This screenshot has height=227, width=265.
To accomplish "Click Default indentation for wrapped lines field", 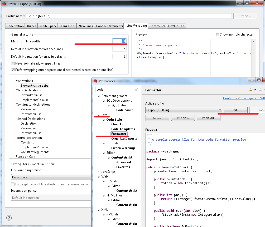I will (119, 49).
